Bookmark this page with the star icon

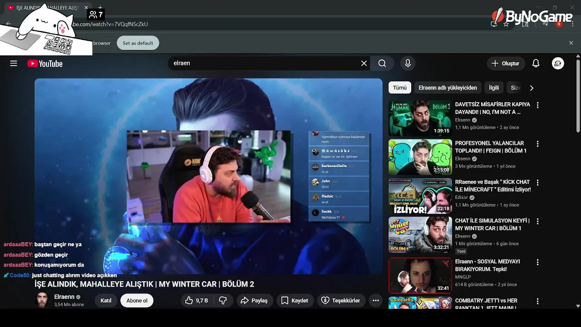point(506,24)
